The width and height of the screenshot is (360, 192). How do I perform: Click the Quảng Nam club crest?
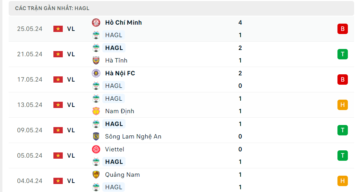[96, 175]
